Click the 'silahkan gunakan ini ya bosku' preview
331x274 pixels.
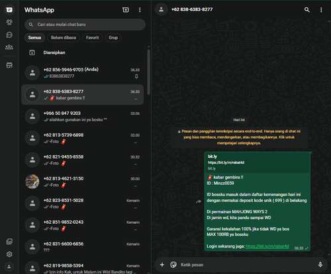pyautogui.click(x=76, y=120)
